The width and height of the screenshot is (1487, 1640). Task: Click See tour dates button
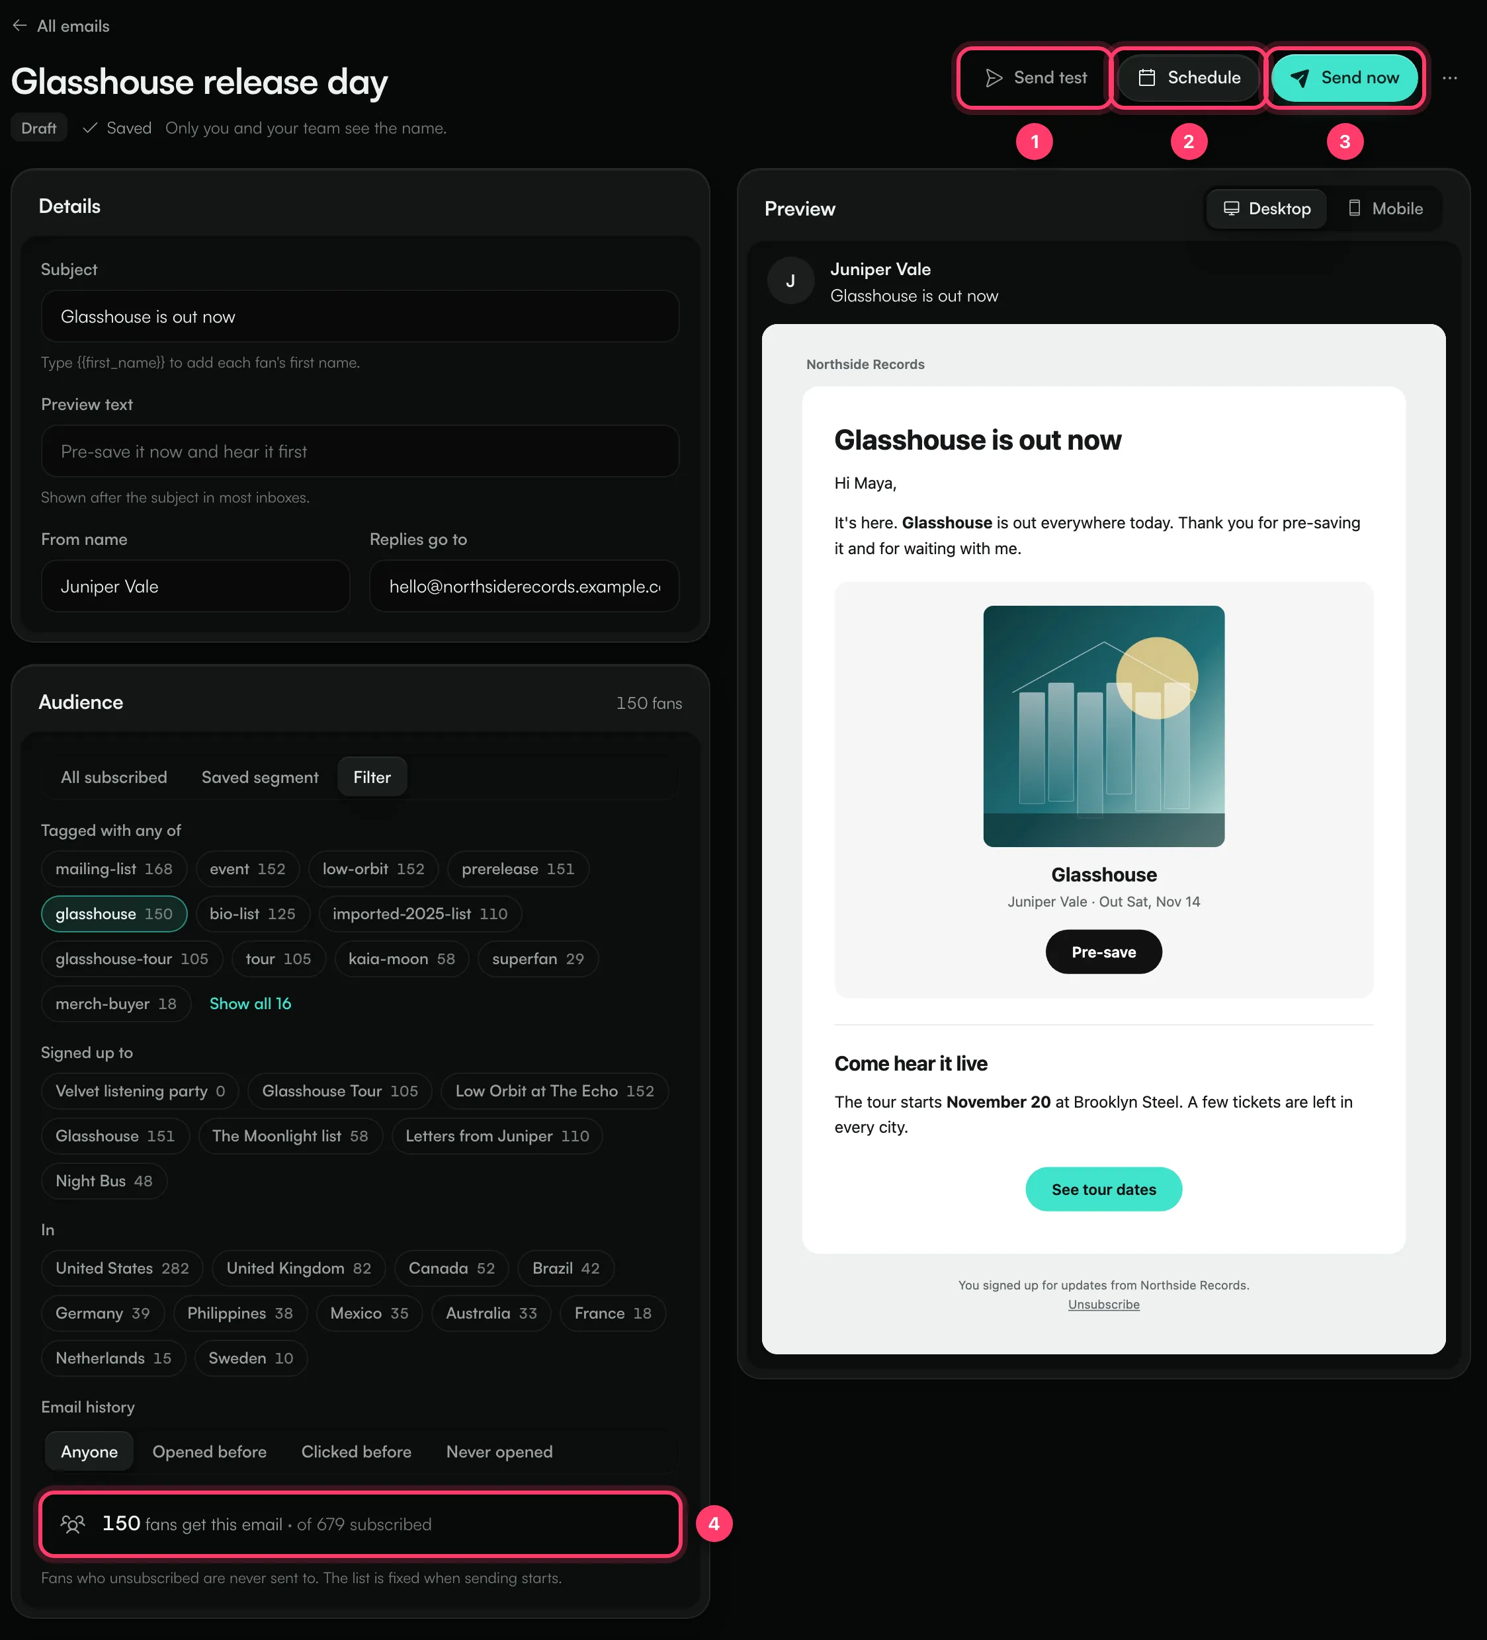coord(1103,1189)
